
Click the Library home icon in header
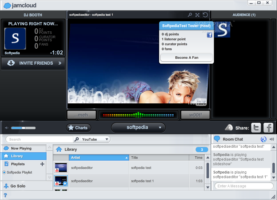(59, 150)
